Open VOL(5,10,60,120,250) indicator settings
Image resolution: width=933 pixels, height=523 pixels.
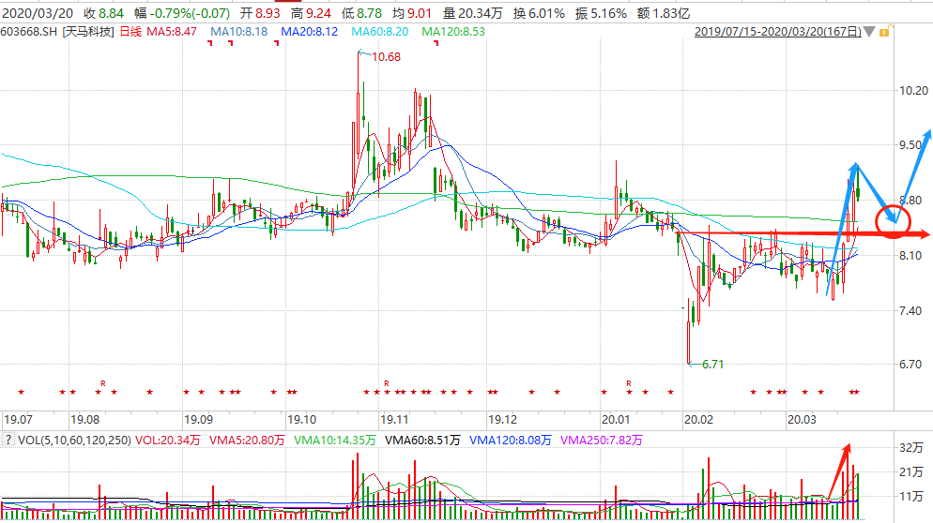74,440
